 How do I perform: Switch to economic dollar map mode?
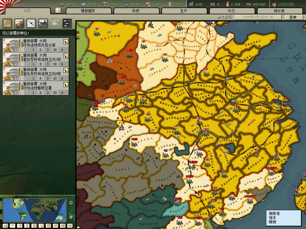[x=27, y=226]
